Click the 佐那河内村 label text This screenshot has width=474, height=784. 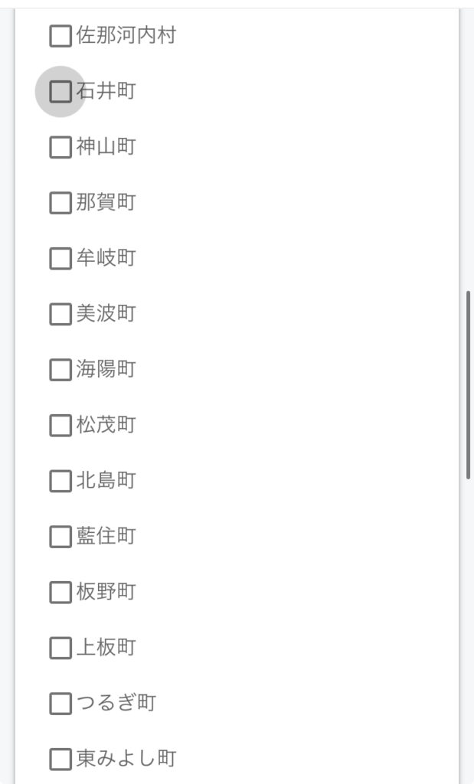pyautogui.click(x=126, y=35)
